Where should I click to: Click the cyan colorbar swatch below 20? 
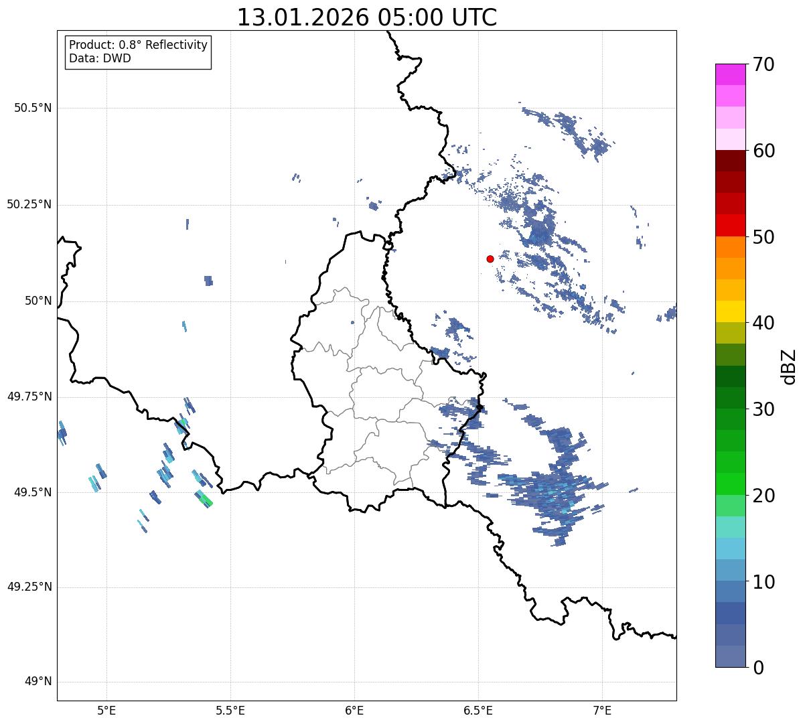(730, 527)
